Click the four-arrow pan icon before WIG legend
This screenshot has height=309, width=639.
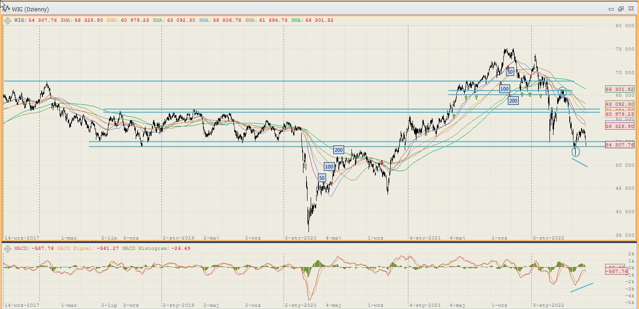tap(8, 20)
